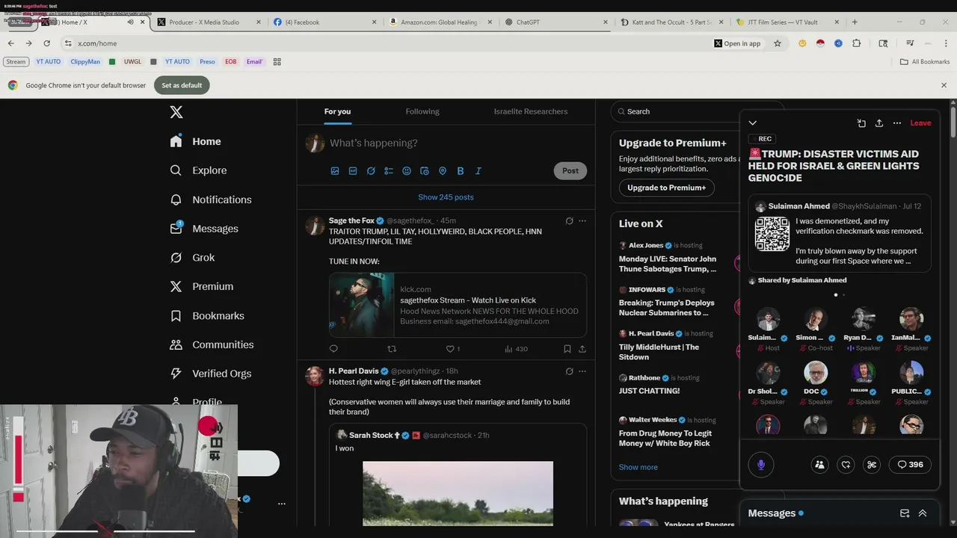
Task: Expand Live on X with Show more
Action: pos(638,467)
